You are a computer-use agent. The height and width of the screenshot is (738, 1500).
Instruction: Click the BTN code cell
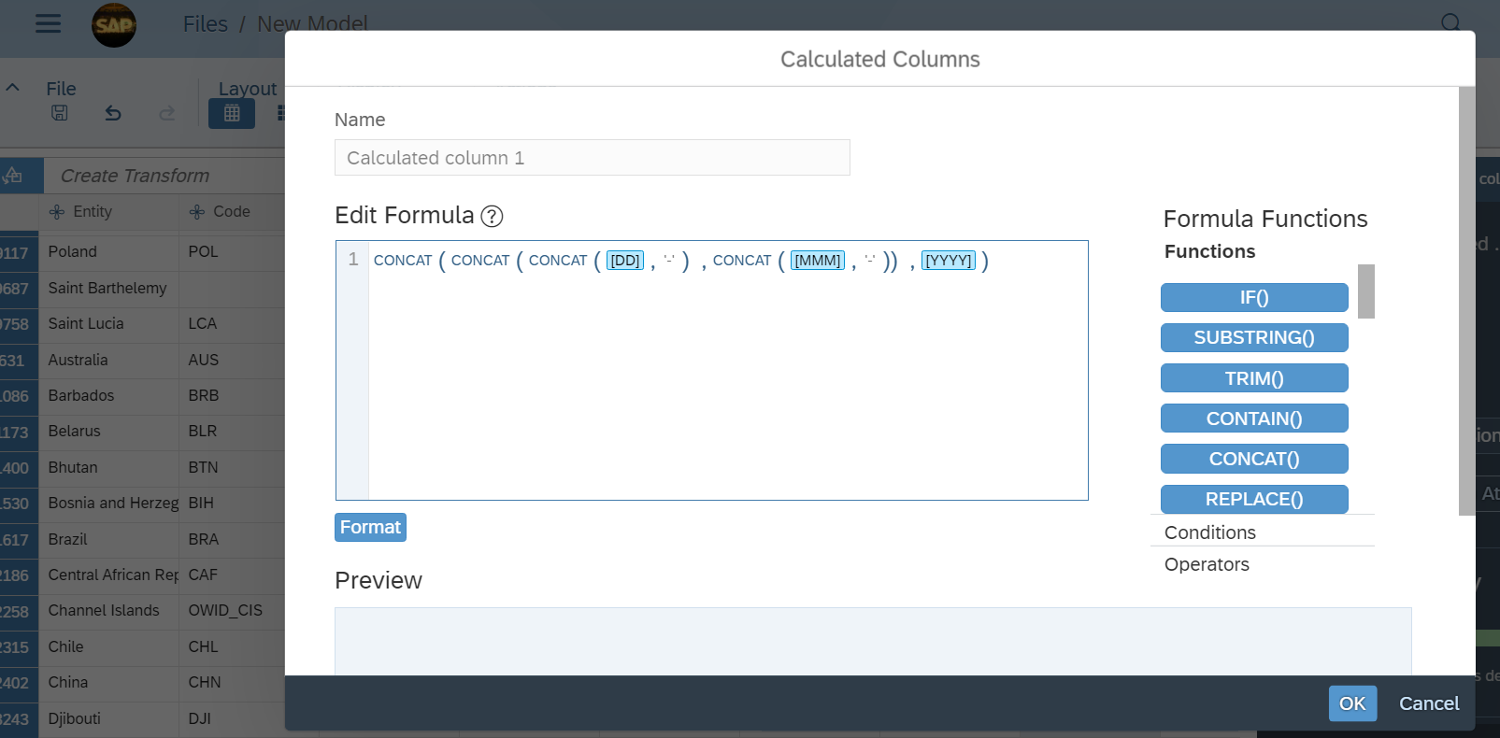pyautogui.click(x=232, y=468)
